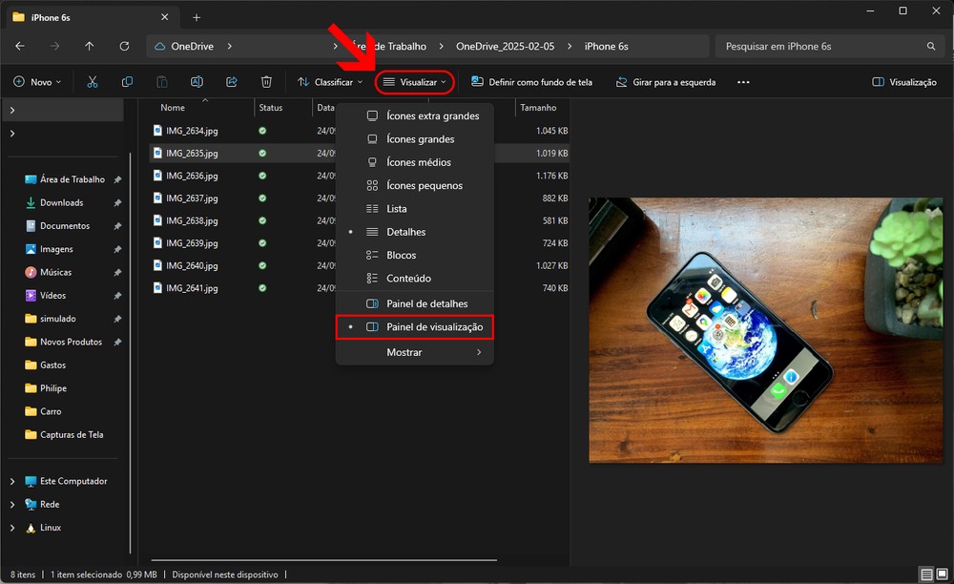Image resolution: width=954 pixels, height=584 pixels.
Task: Open the Classificar dropdown
Action: click(329, 82)
